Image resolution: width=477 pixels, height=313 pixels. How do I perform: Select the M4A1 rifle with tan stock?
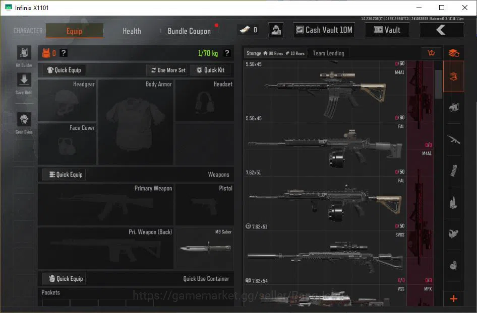[x=325, y=95]
